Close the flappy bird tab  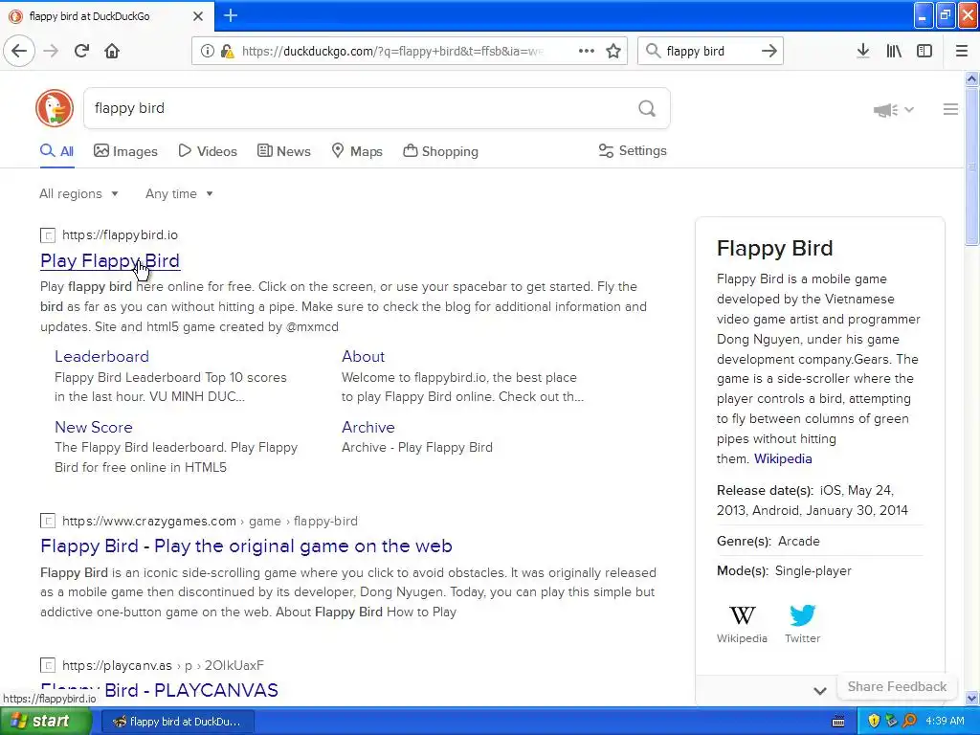(197, 16)
